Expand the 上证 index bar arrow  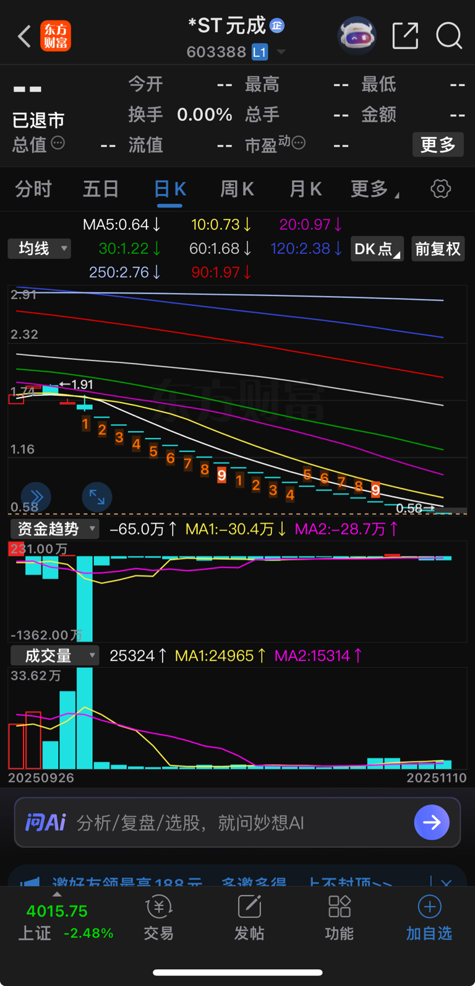coord(57,894)
